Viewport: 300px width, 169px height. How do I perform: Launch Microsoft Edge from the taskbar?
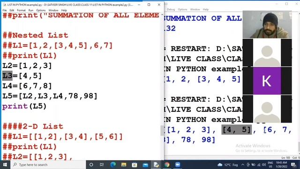point(113,165)
